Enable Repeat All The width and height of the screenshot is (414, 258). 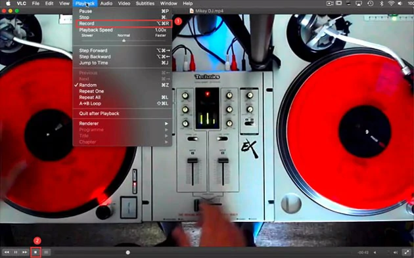click(122, 97)
